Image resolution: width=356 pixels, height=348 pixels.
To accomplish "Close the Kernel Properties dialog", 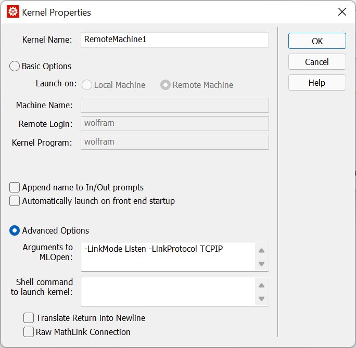I will 342,12.
